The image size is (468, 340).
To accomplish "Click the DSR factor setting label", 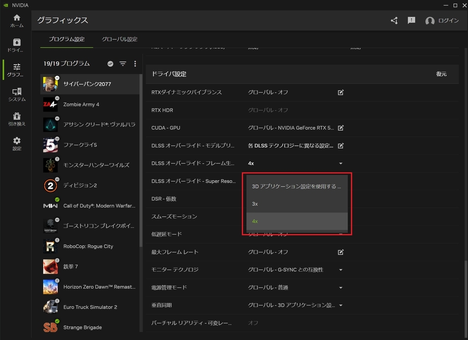I will 164,199.
